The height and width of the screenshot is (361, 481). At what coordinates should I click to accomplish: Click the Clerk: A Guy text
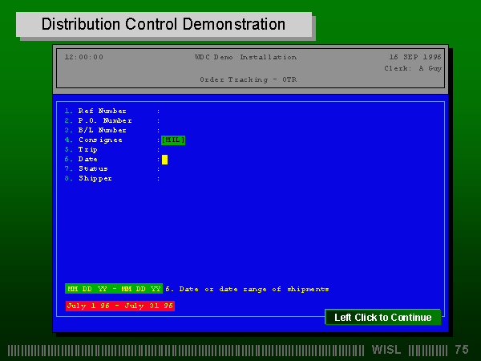tap(413, 68)
